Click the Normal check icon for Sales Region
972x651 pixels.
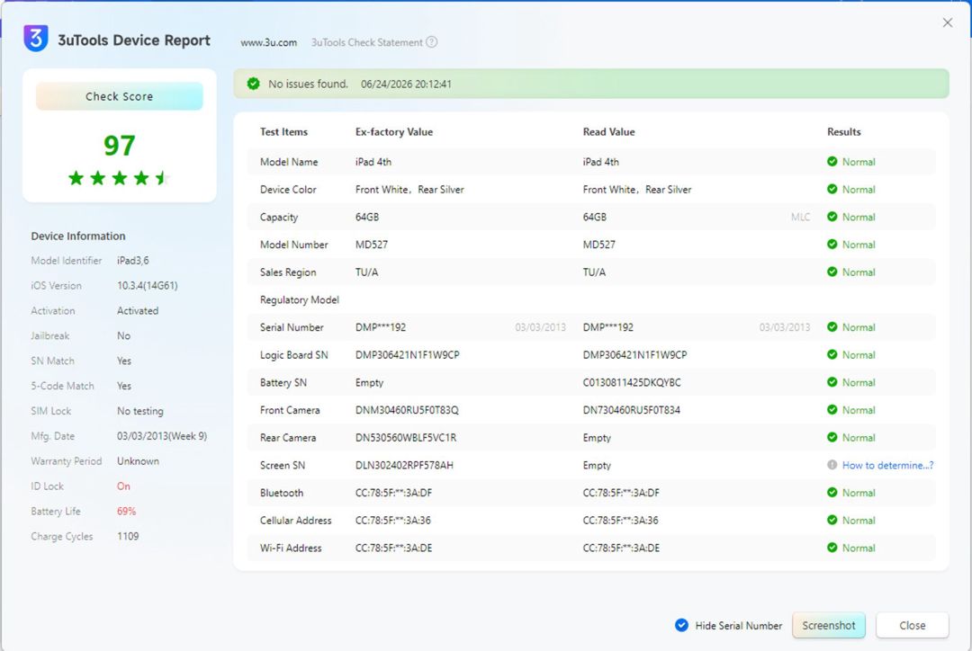pos(832,272)
